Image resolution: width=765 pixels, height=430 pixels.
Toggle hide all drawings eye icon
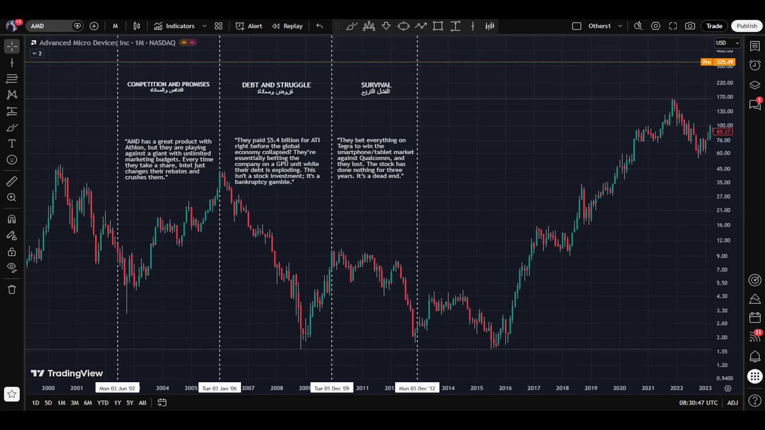click(x=11, y=268)
